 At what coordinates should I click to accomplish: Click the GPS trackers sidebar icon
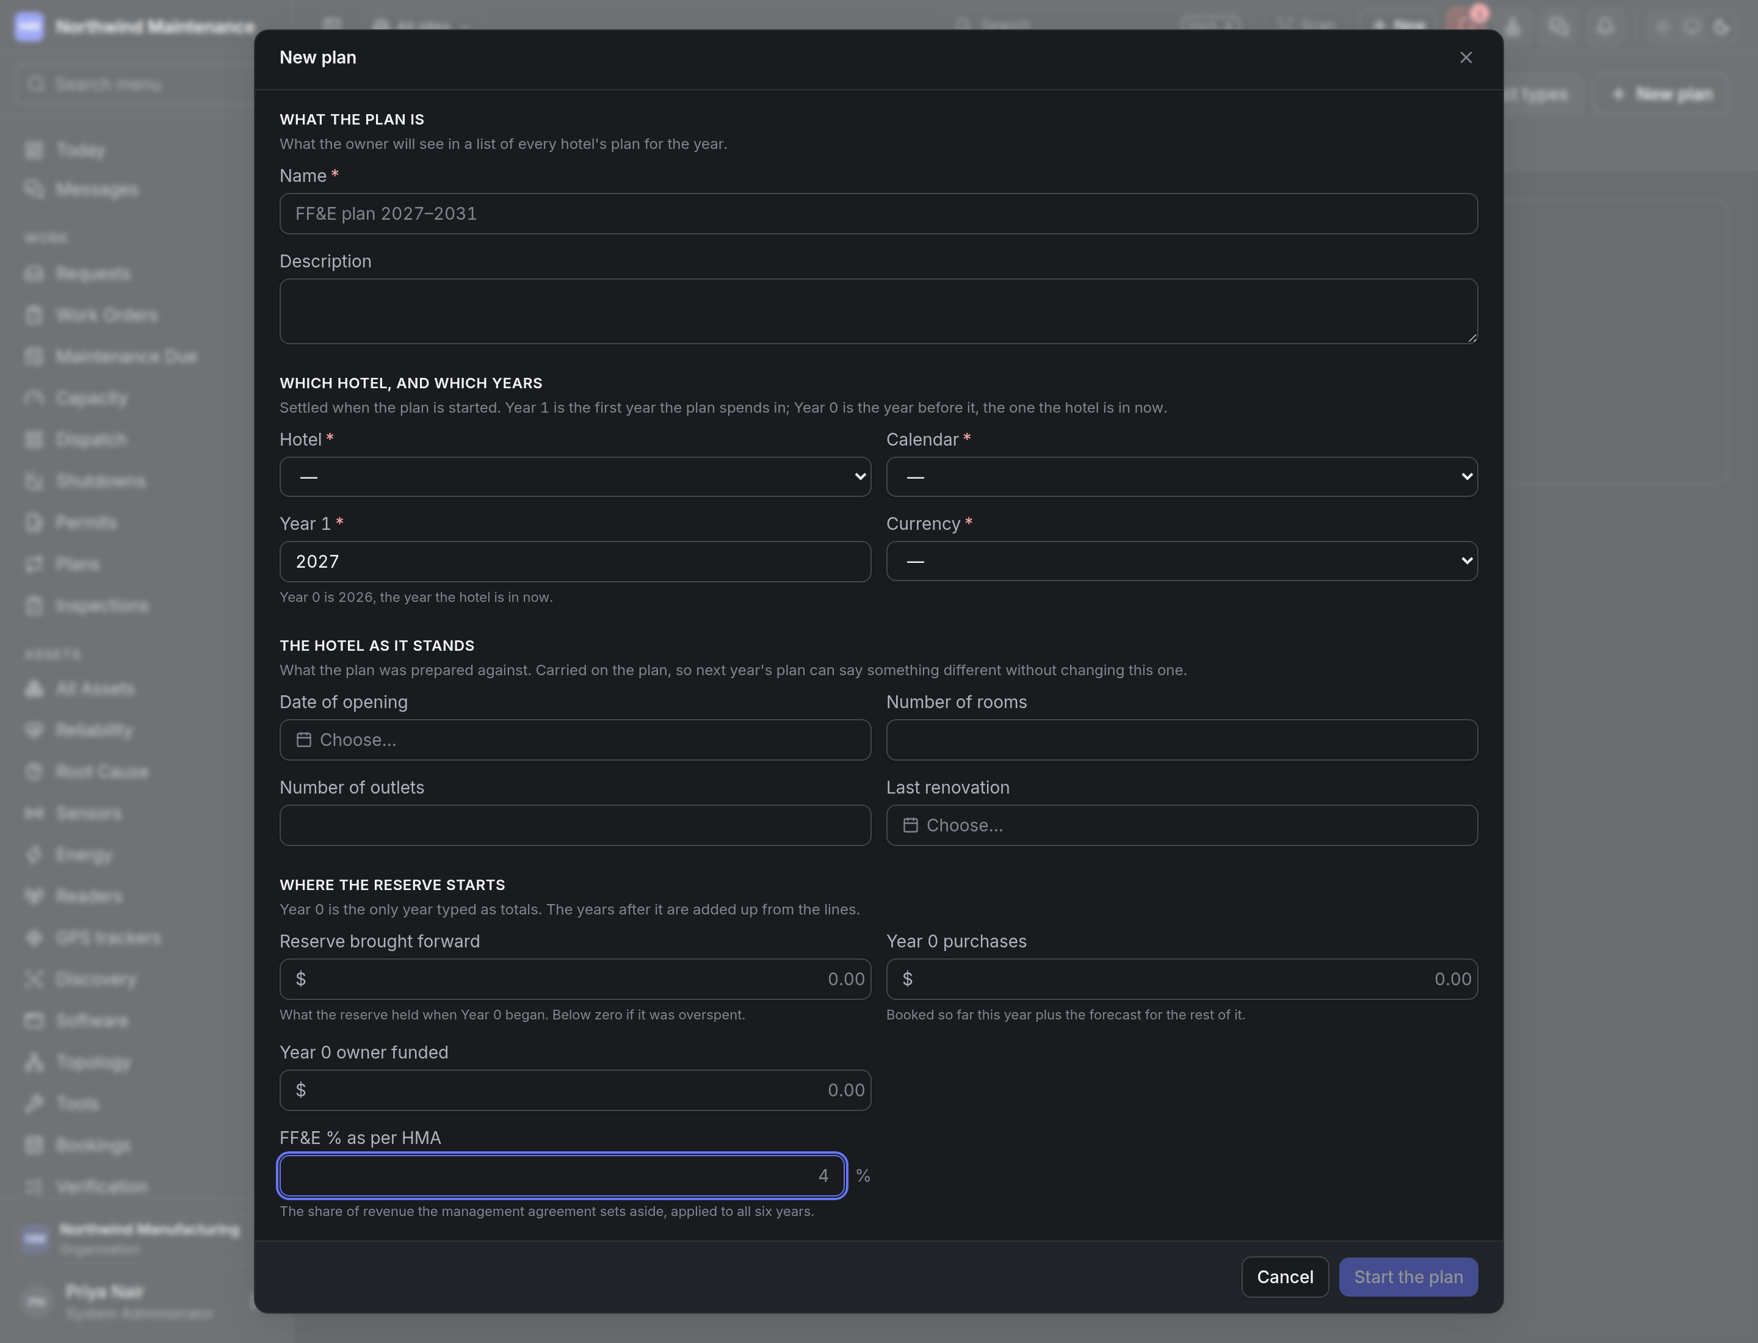coord(34,938)
